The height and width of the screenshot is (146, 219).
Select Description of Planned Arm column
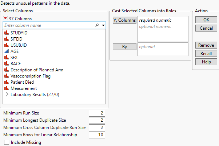pos(37,70)
